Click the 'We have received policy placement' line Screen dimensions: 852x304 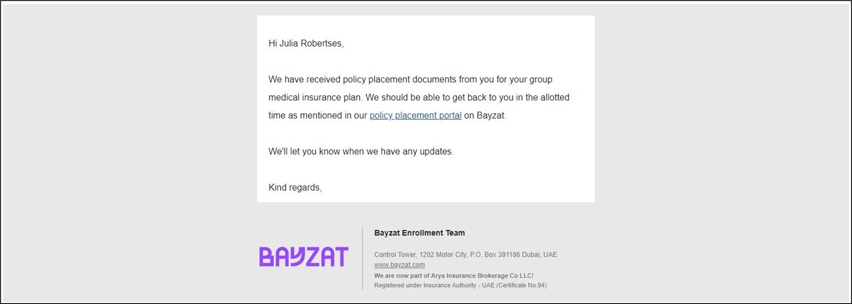[410, 80]
